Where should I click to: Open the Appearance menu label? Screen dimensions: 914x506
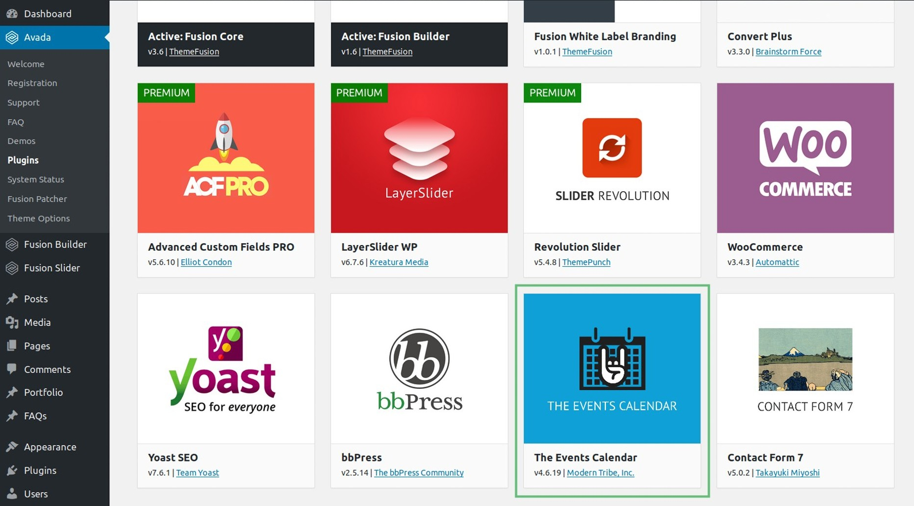(50, 447)
